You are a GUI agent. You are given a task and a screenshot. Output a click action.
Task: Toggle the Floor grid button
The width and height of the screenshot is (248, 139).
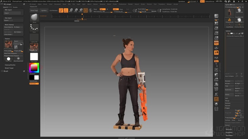[216, 48]
